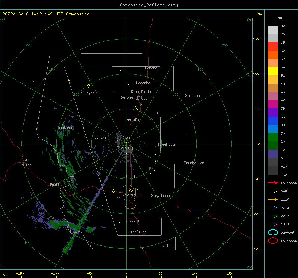This screenshot has width=298, height=278.
Task: Click the red forecast arrow in legend
Action: (x=273, y=183)
